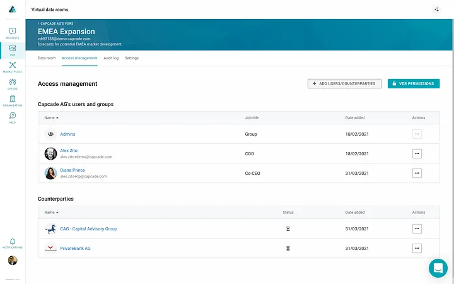The image size is (454, 284).
Task: Click the Capcade logo icon
Action: (x=13, y=9)
